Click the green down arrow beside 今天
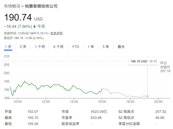Screen dimensions: 173x129 pyautogui.click(x=35, y=26)
